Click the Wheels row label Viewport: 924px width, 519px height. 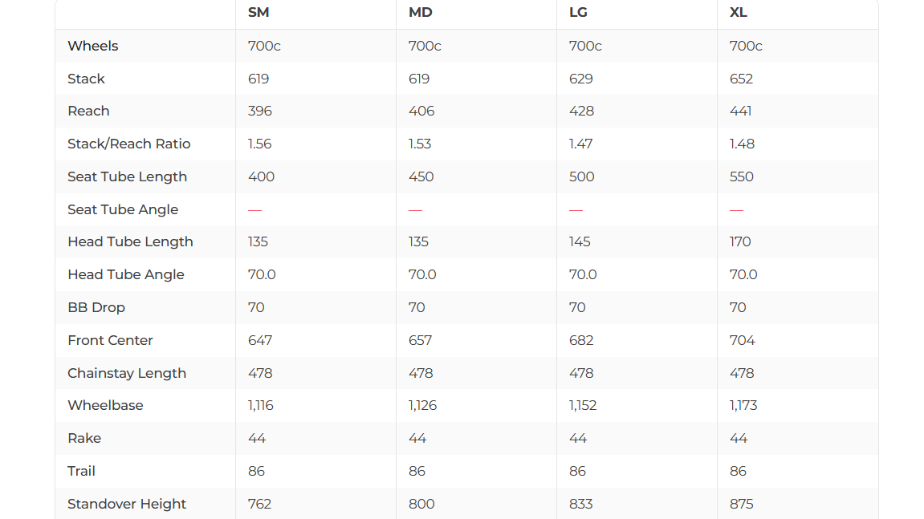(93, 46)
